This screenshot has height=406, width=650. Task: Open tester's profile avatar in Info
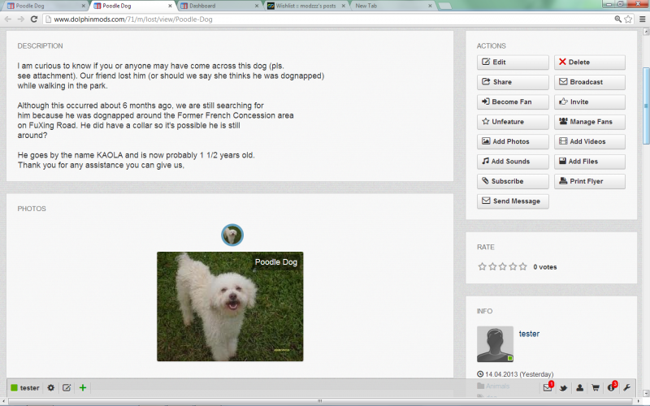[x=495, y=344]
